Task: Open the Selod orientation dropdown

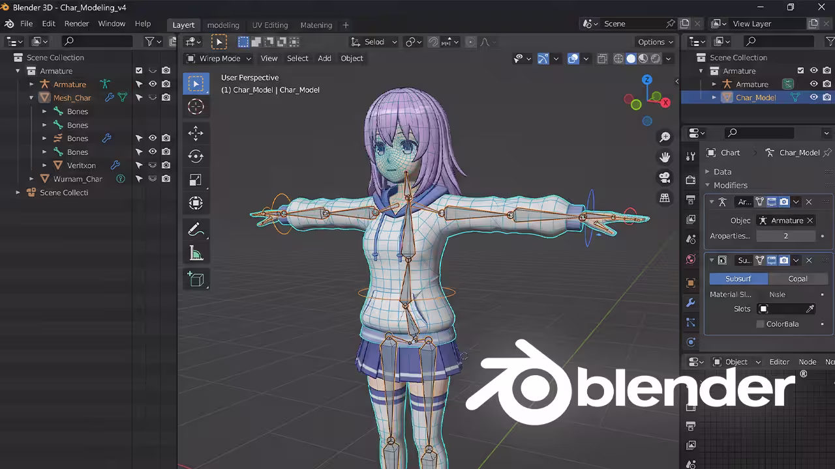Action: [374, 42]
